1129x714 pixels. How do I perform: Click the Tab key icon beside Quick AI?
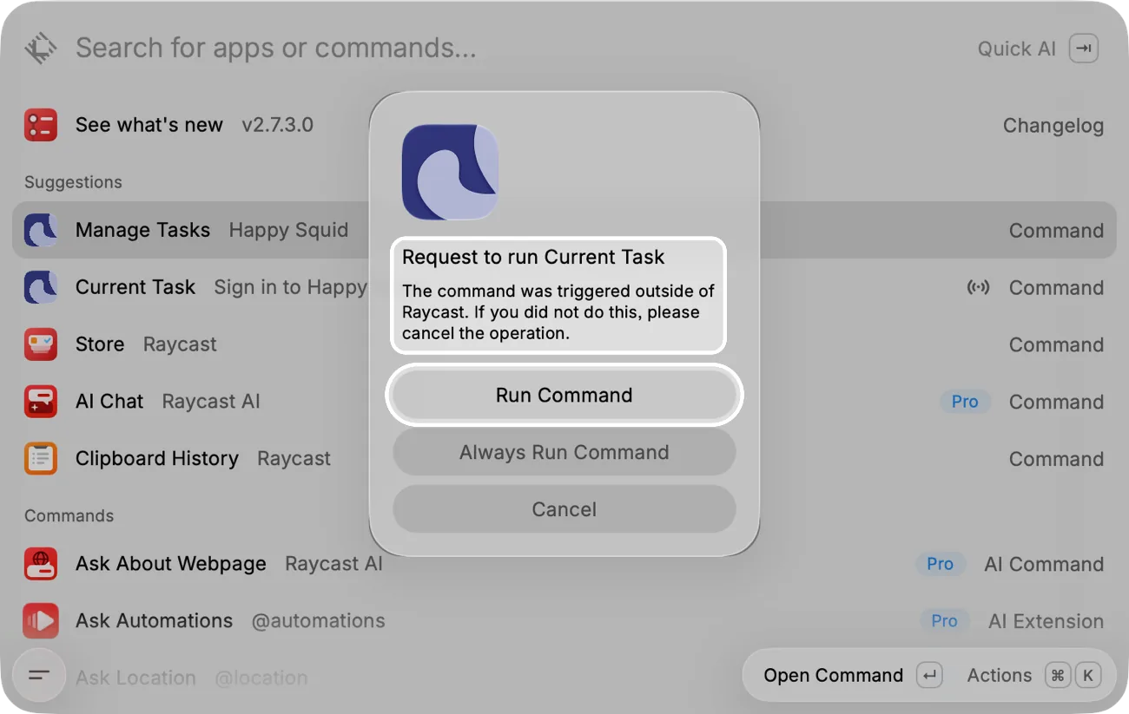coord(1084,49)
